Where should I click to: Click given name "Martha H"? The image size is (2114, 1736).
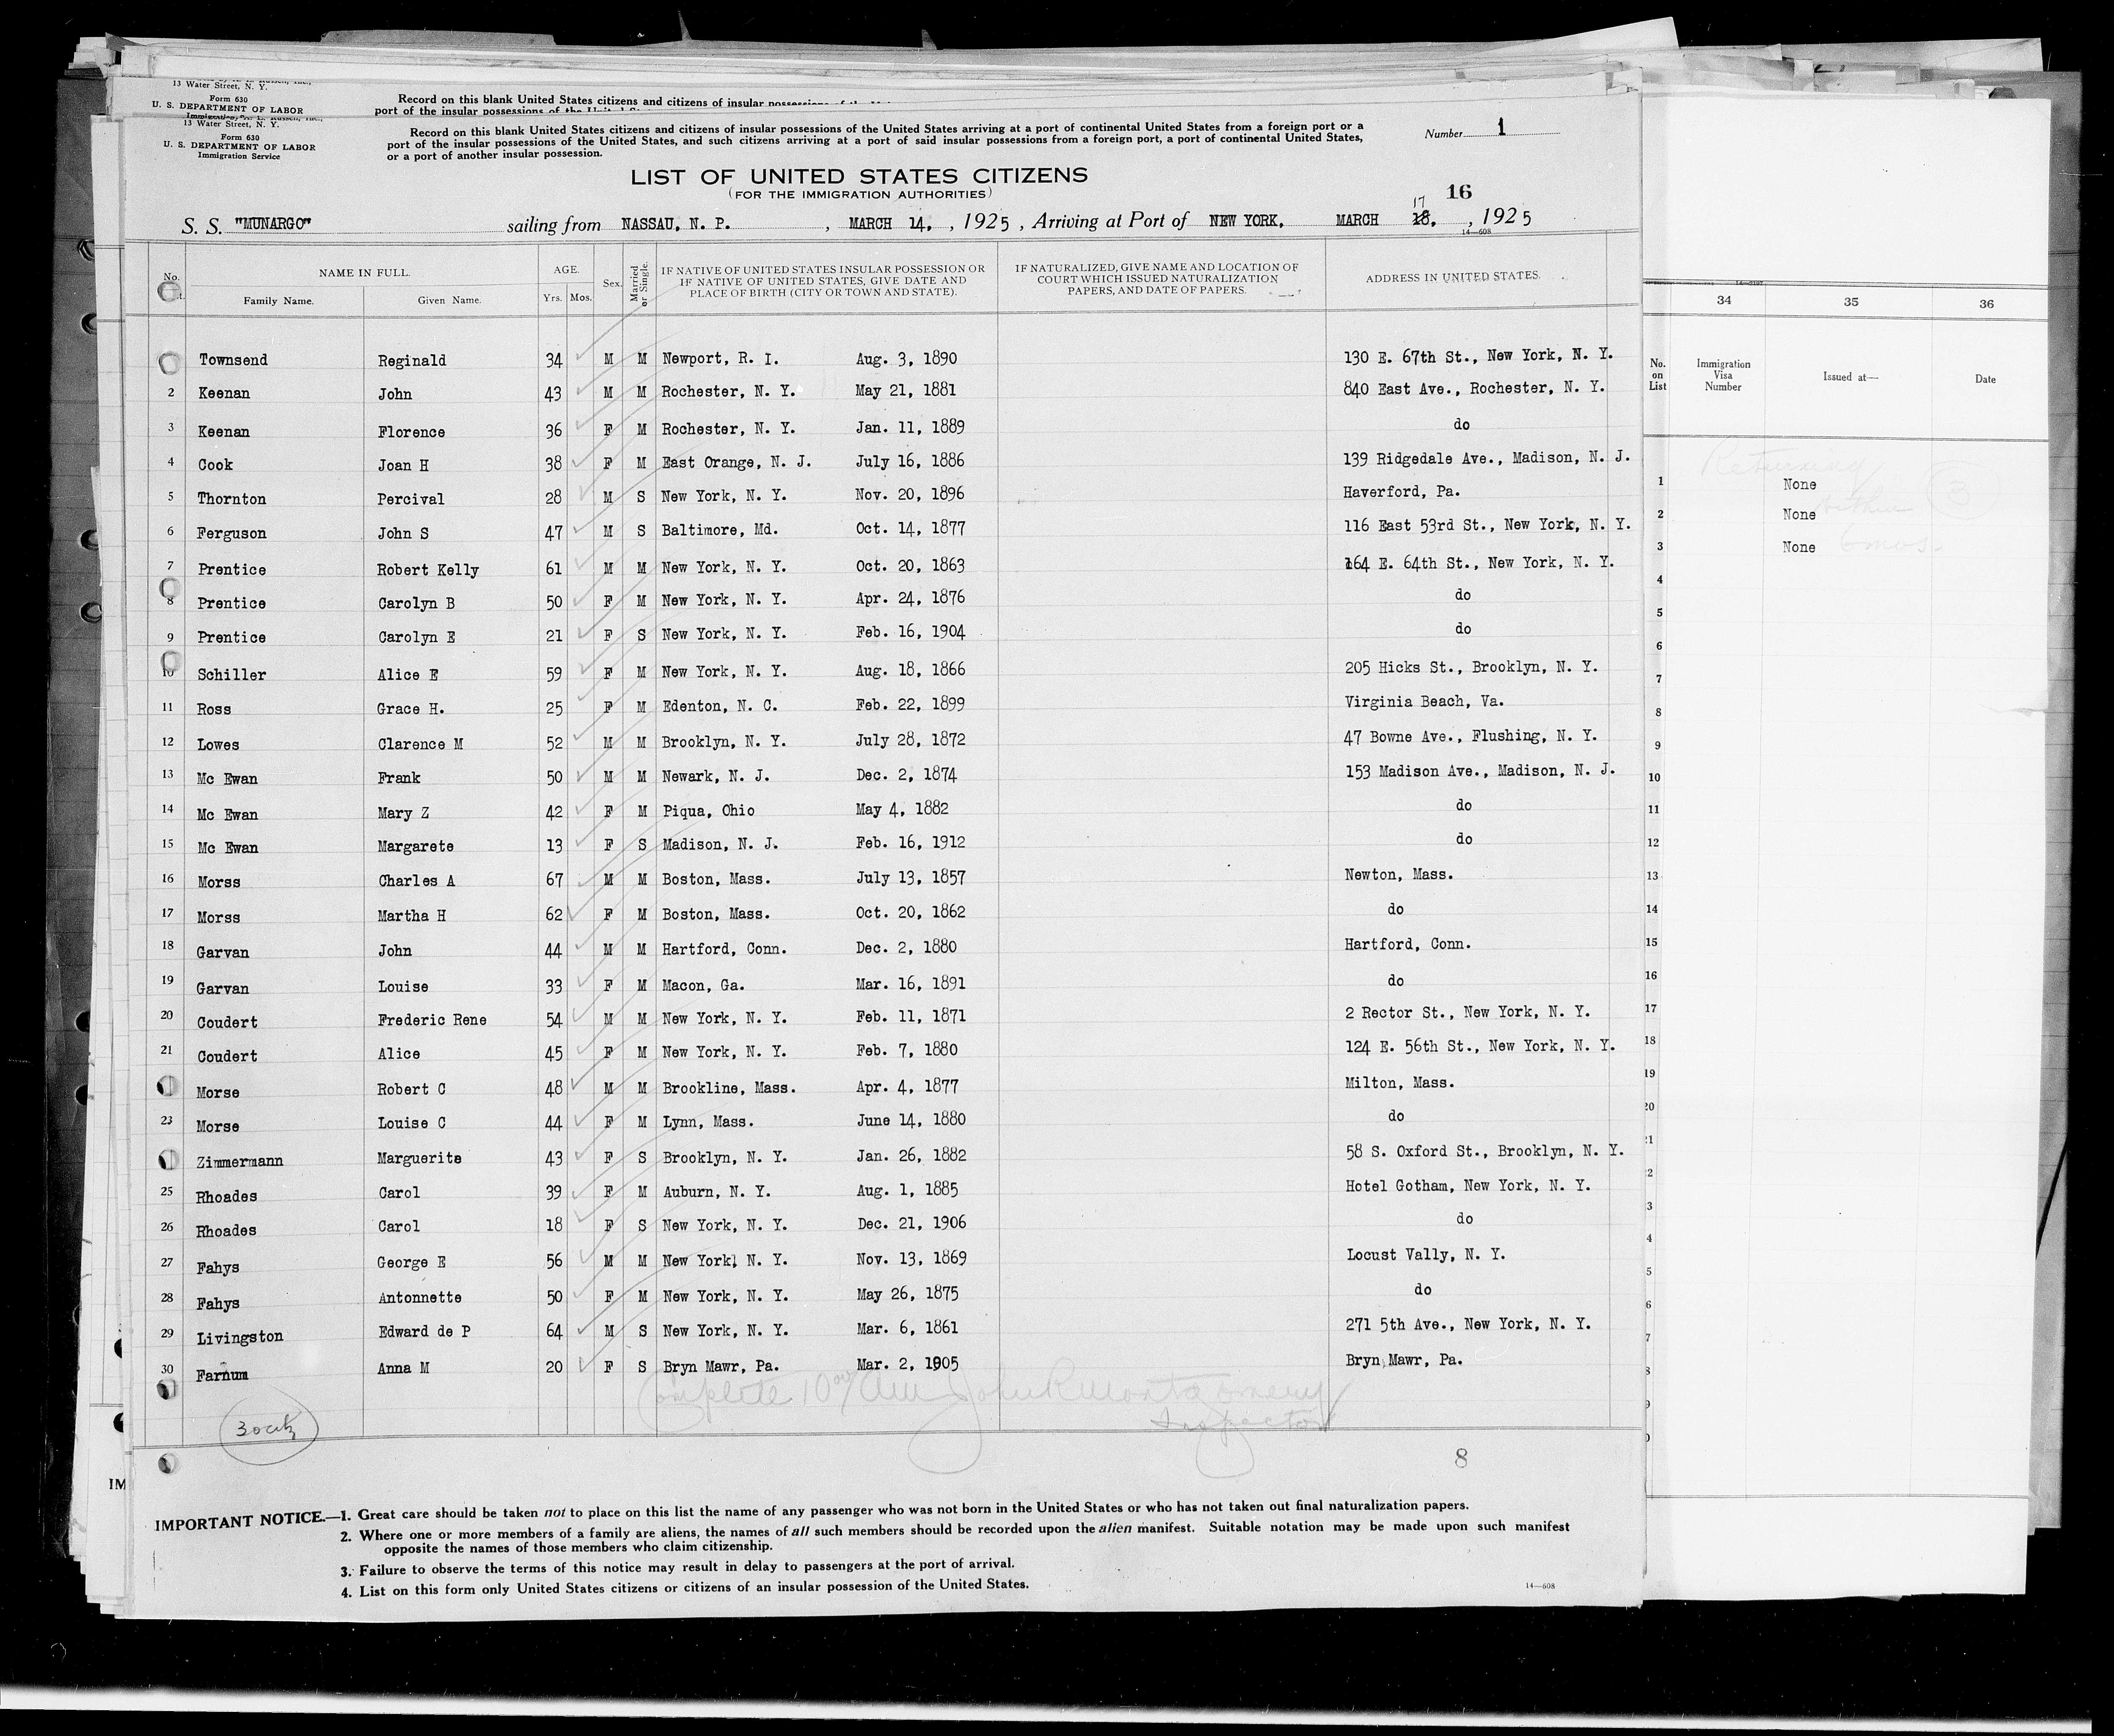pos(411,916)
